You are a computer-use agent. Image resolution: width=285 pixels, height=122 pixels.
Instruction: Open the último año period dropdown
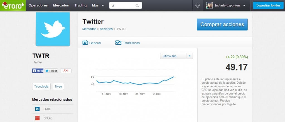176,56
